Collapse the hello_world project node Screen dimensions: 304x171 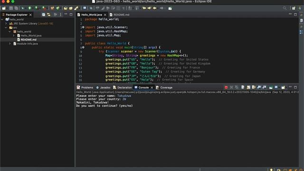[2, 19]
